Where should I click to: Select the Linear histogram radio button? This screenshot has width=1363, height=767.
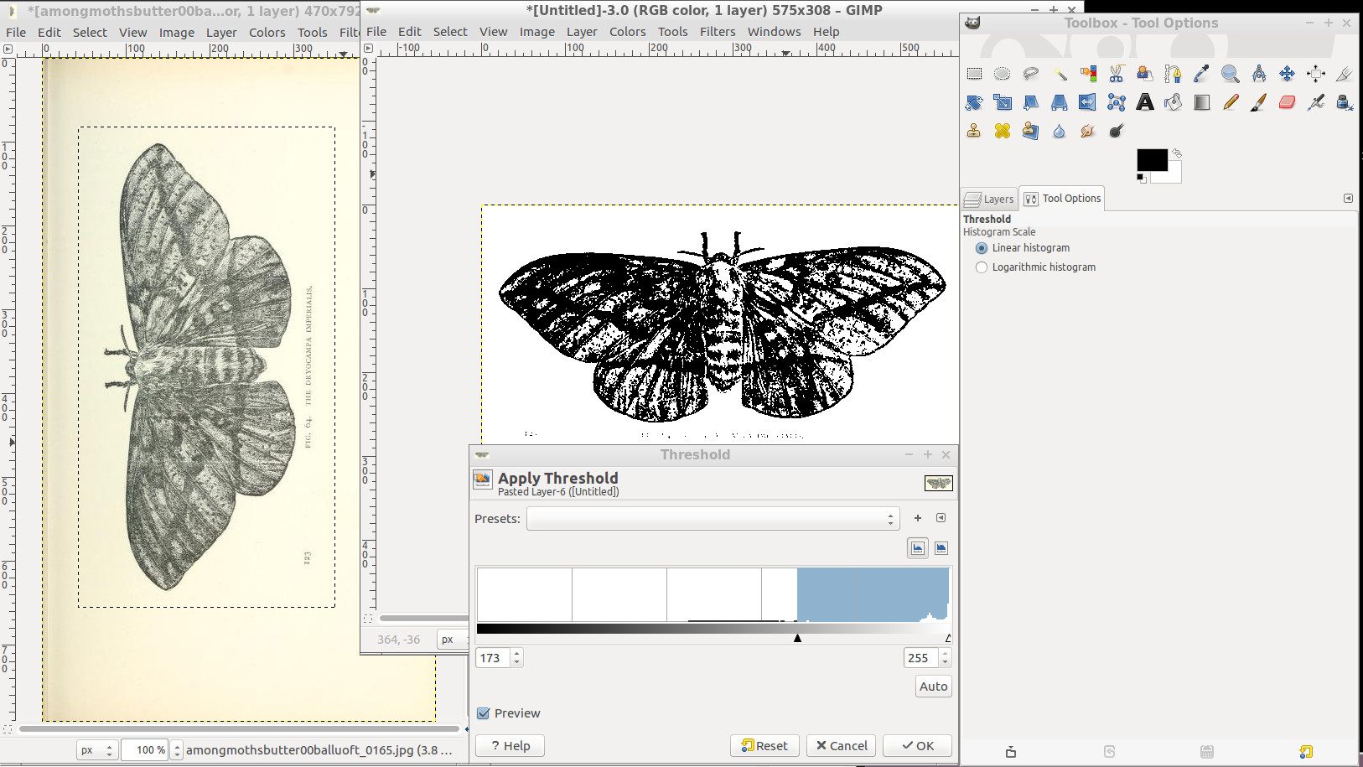[x=982, y=248]
